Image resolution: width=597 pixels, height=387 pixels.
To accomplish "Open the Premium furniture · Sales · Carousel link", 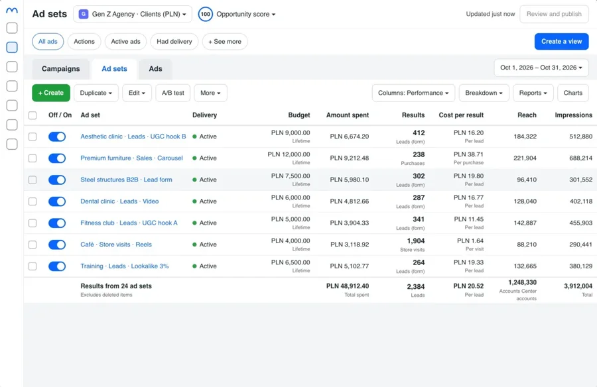I will [131, 158].
